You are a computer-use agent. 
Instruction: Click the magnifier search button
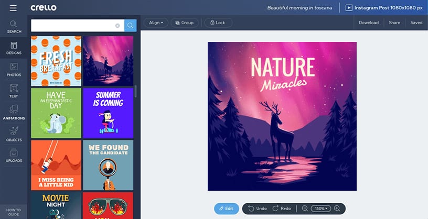[131, 26]
